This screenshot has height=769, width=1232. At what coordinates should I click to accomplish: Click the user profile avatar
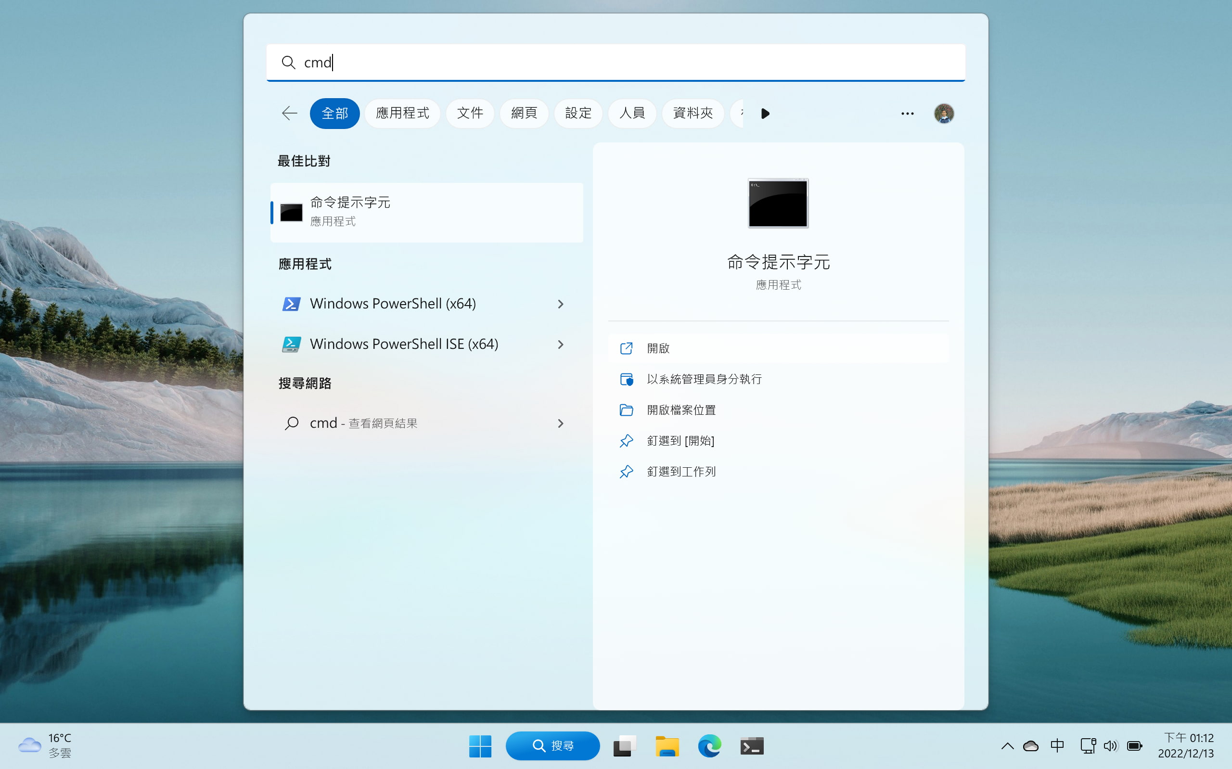tap(944, 114)
